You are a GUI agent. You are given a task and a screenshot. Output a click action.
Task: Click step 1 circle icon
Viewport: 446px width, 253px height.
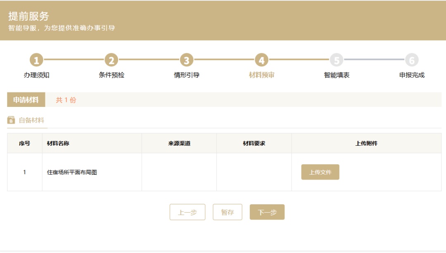pos(36,60)
